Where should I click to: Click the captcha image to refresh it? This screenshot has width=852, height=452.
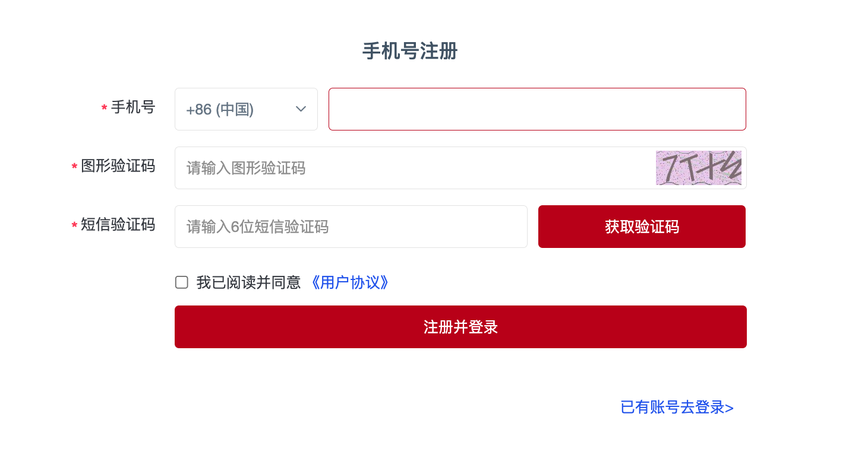pyautogui.click(x=699, y=168)
